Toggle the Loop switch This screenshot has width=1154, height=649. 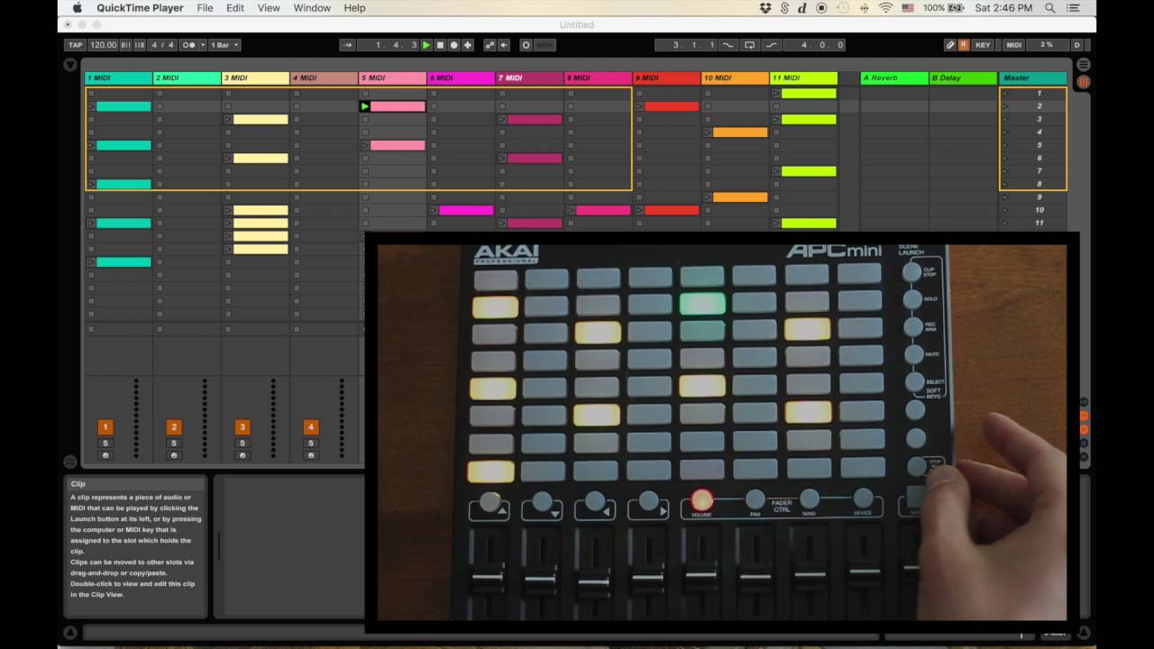tap(750, 45)
